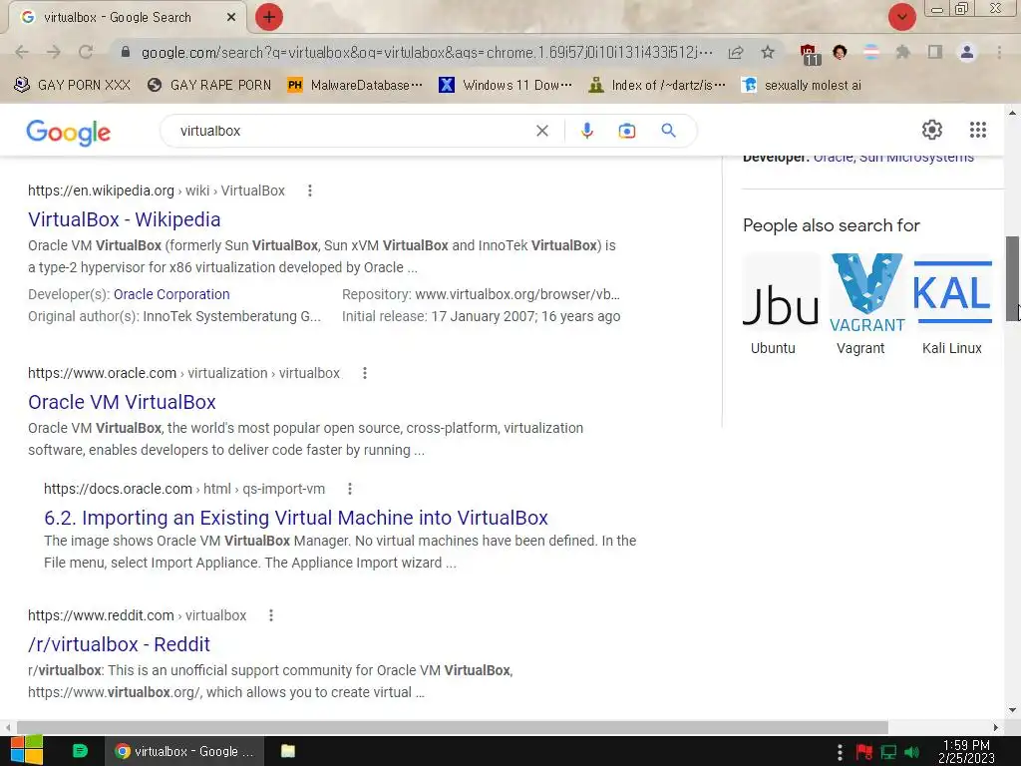Click the https://www.reddit.com › virtualbox breadcrumb
The image size is (1021, 766).
click(137, 614)
